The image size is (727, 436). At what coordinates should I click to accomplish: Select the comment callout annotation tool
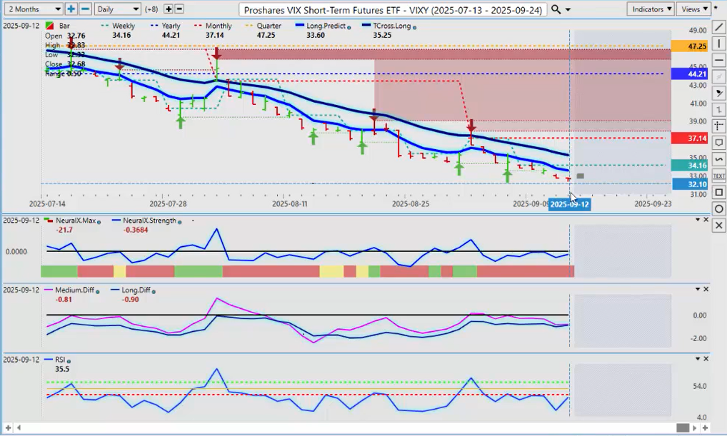pyautogui.click(x=718, y=143)
